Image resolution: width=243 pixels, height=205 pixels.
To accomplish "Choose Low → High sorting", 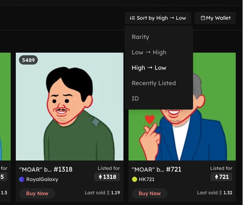I will (149, 52).
